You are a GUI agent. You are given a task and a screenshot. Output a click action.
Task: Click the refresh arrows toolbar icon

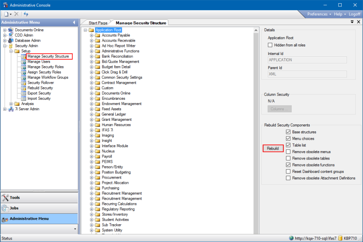click(26, 14)
